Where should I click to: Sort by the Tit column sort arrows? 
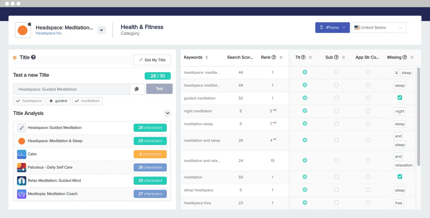tap(310, 57)
